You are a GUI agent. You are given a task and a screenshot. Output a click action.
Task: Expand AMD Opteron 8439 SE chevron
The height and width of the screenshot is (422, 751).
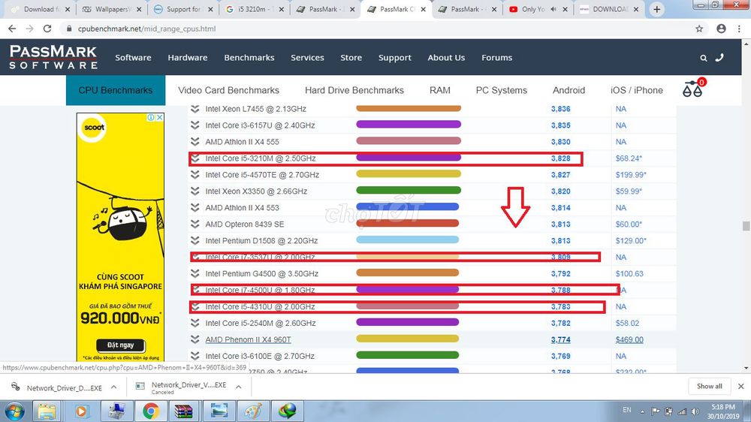click(x=195, y=225)
